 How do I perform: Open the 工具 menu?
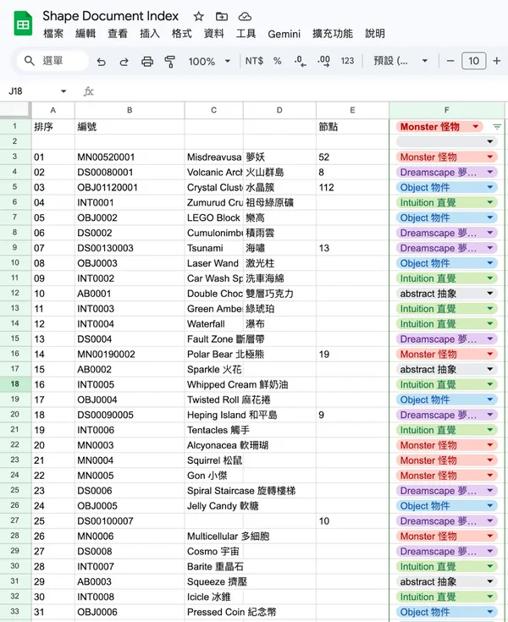click(246, 34)
